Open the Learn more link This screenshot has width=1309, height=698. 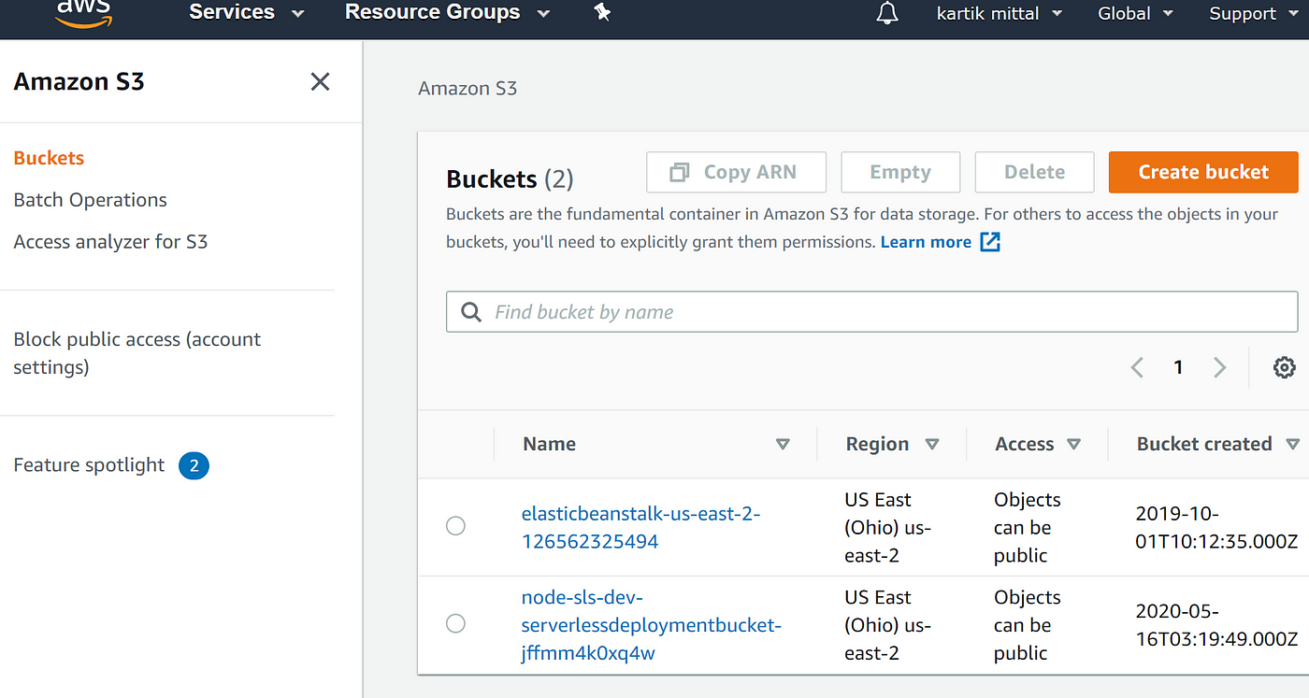[x=926, y=242]
